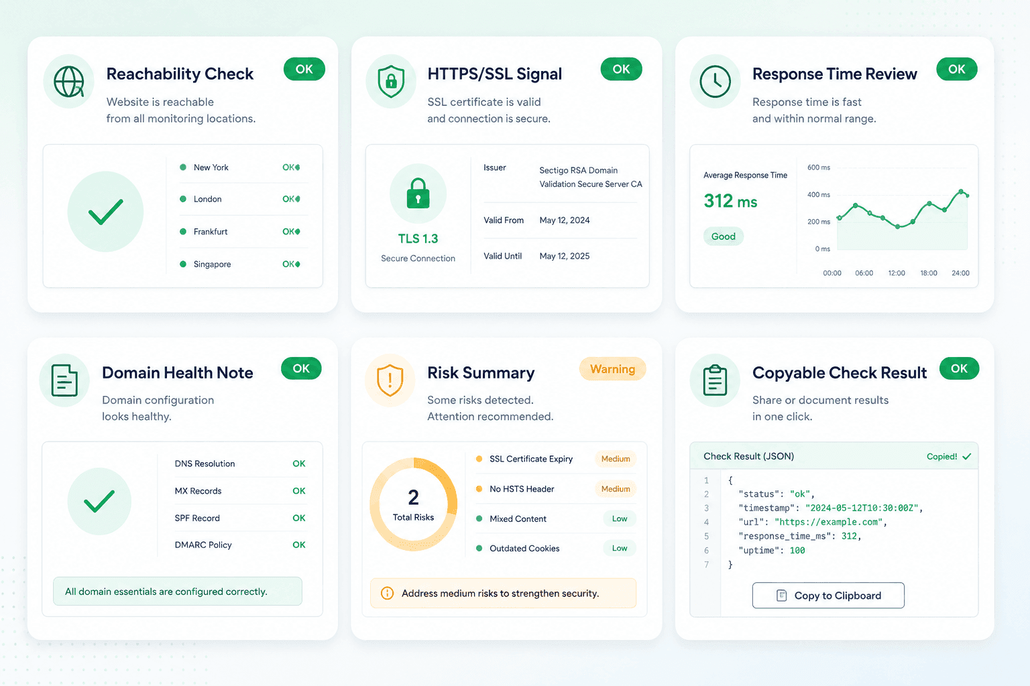The image size is (1030, 686).
Task: Click the clock icon for Response Time Review
Action: click(716, 82)
